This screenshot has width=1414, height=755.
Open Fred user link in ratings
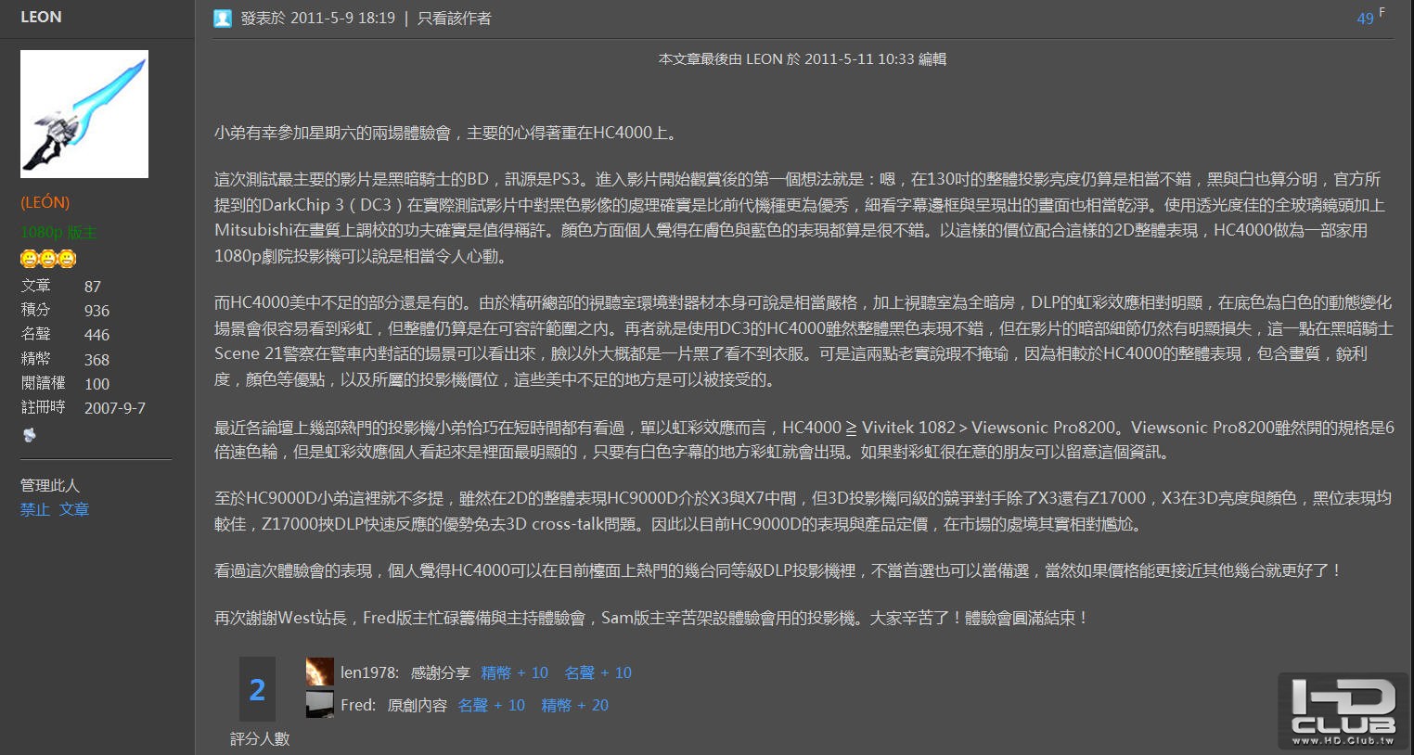click(x=357, y=705)
